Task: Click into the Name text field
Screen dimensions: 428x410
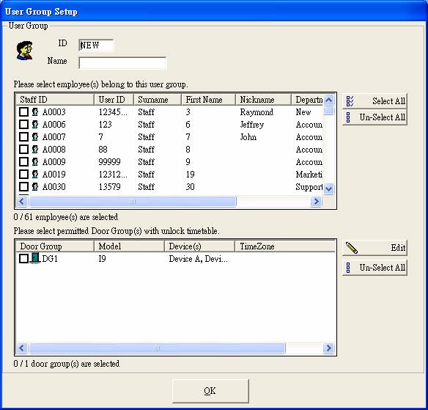Action: point(122,63)
